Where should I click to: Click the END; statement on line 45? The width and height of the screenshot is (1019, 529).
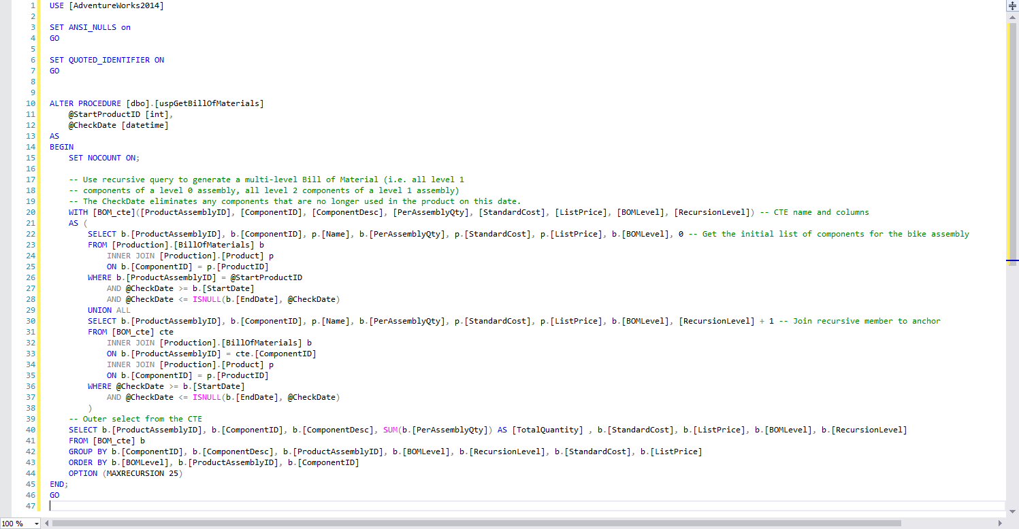click(x=59, y=484)
